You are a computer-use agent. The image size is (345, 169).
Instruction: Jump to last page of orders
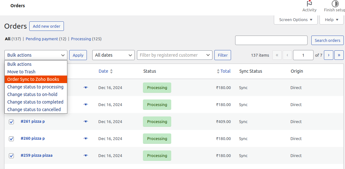[x=339, y=55]
